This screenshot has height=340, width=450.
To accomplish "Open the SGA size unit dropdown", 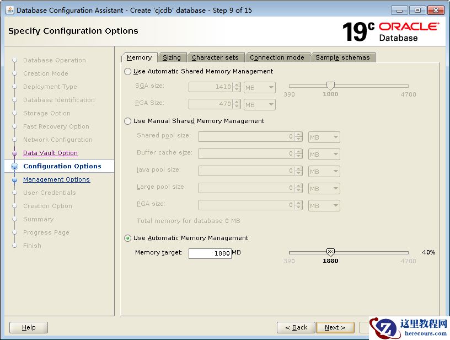I will (x=259, y=87).
